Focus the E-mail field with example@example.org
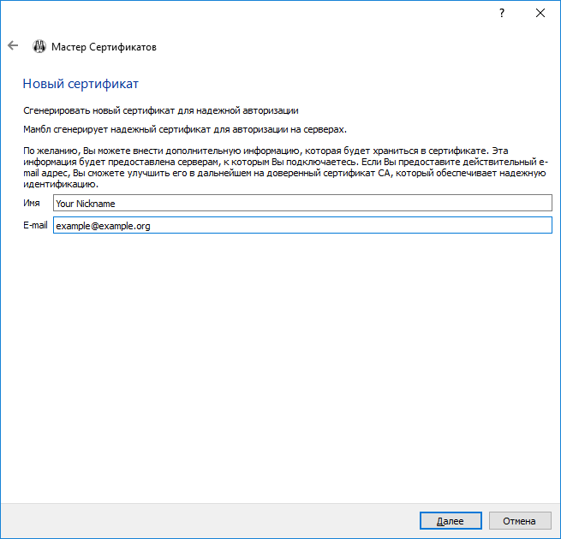The image size is (561, 539). click(301, 225)
